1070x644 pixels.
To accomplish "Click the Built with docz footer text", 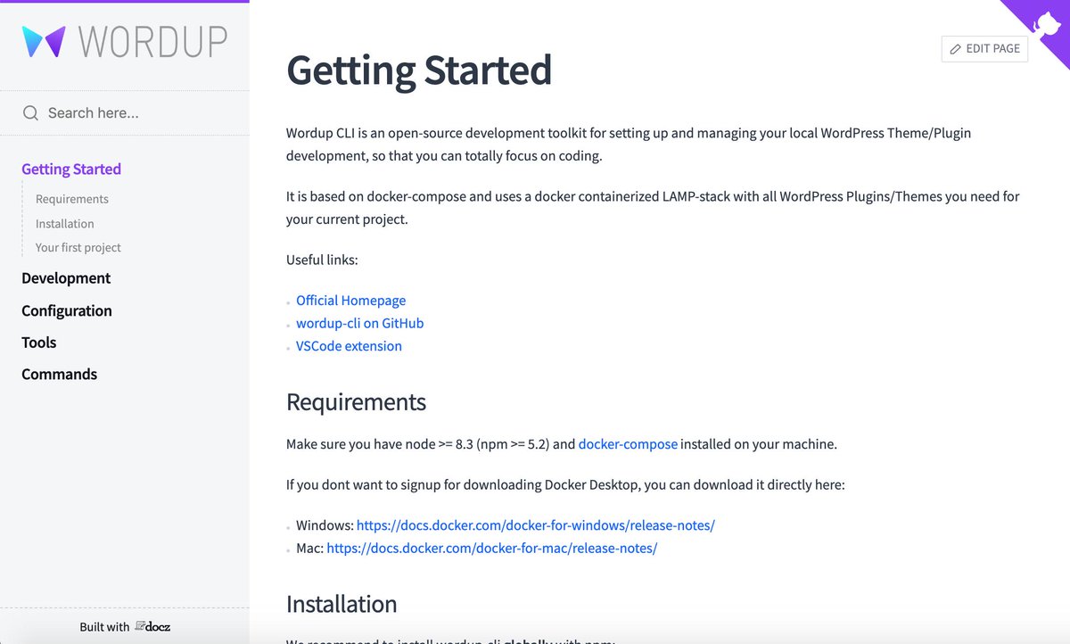I will point(125,627).
